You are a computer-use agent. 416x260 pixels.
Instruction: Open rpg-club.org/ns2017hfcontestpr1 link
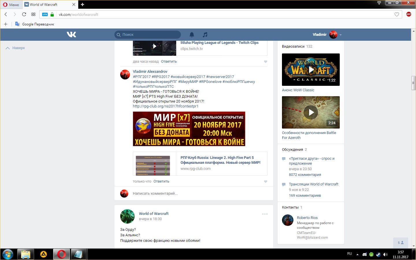[166, 106]
